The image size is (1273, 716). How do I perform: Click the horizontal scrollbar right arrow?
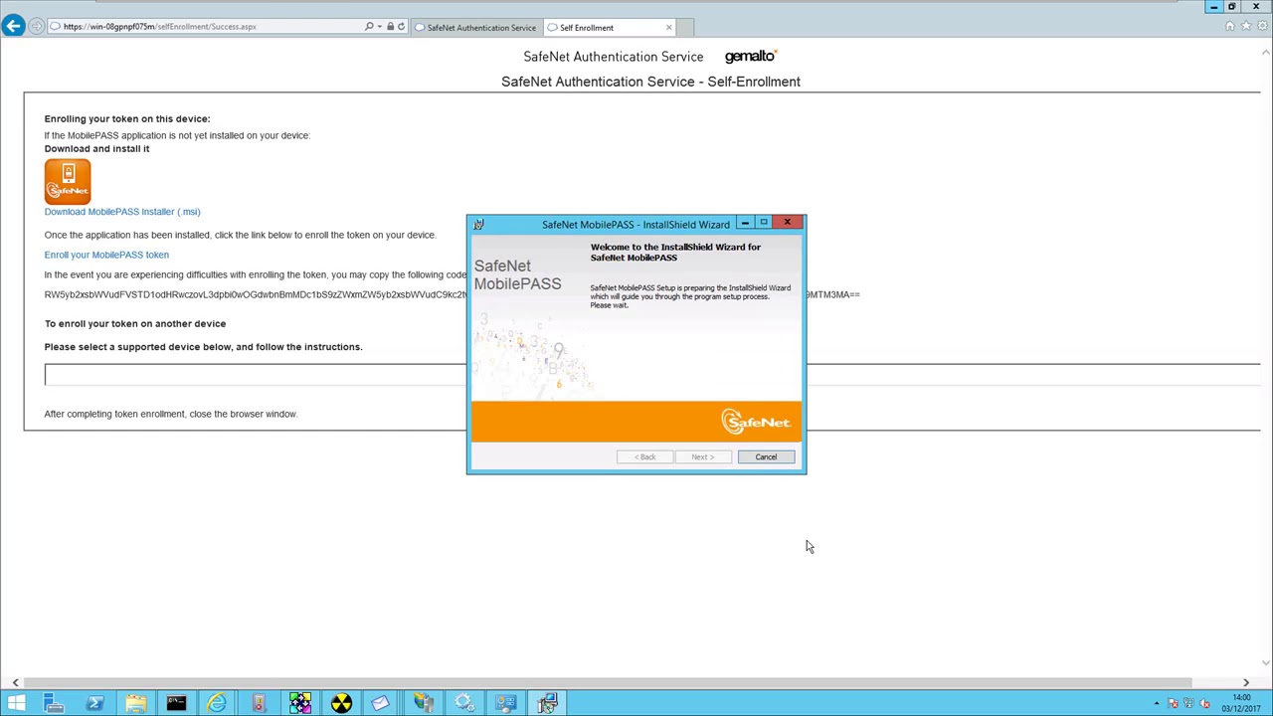tap(1246, 682)
